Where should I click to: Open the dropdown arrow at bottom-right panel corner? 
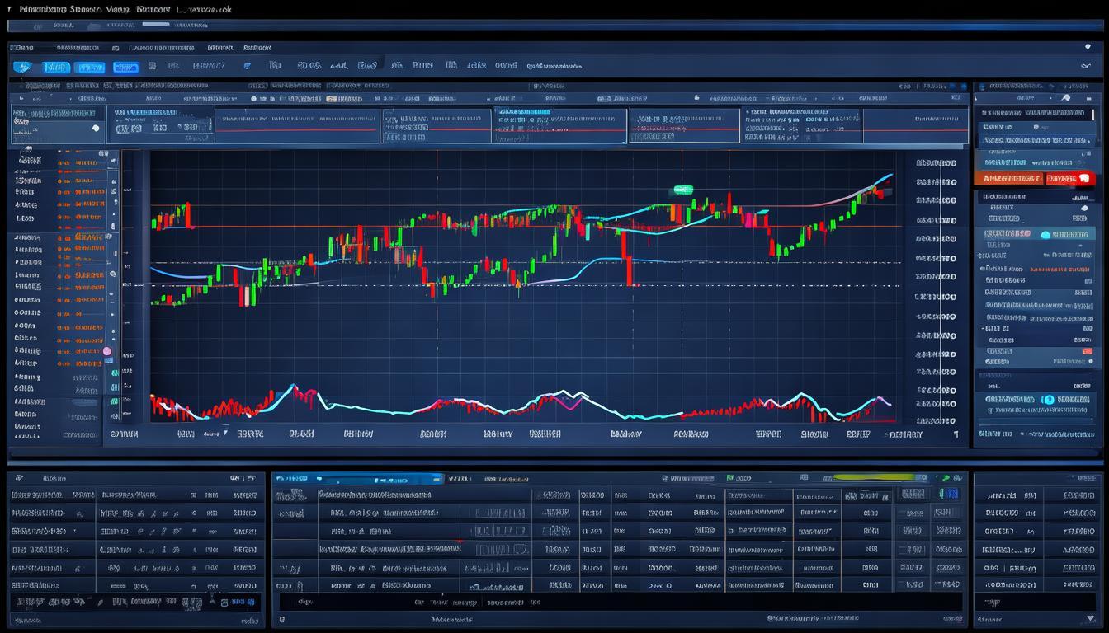[x=1090, y=618]
